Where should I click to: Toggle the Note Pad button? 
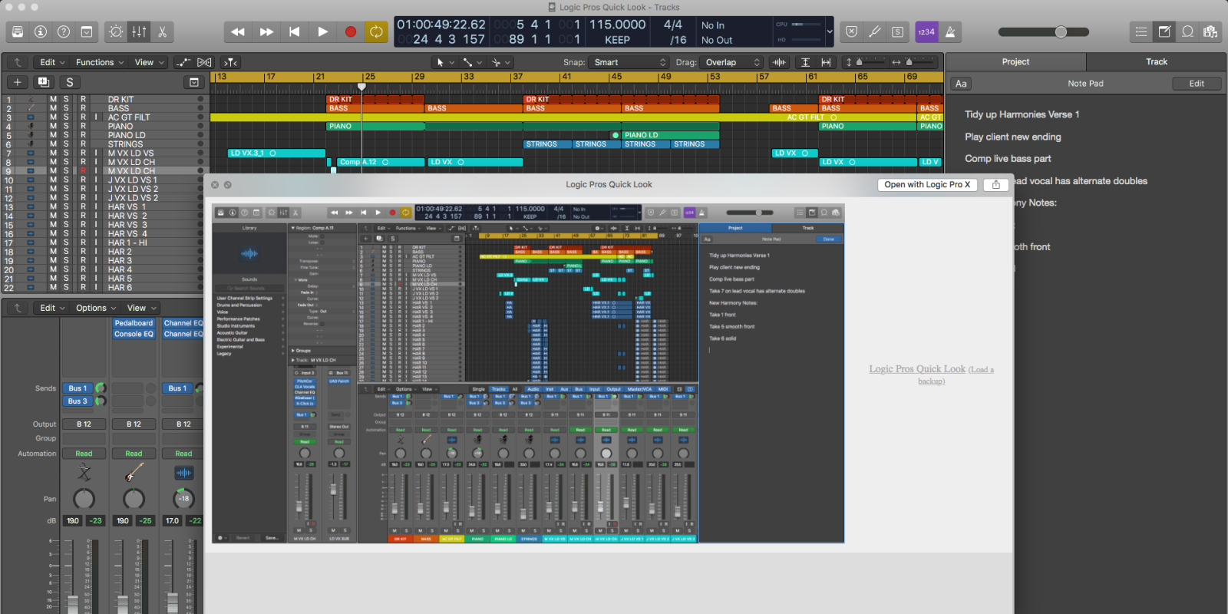pos(1164,31)
